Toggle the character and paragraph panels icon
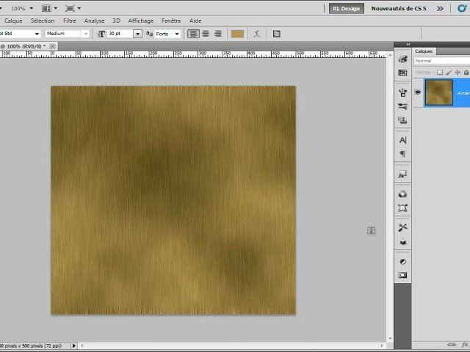The width and height of the screenshot is (470, 352). pos(276,34)
